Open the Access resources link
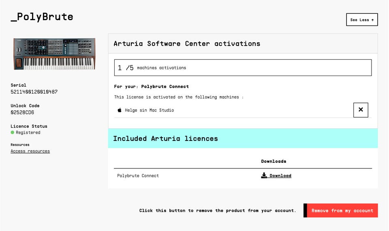 tap(30, 151)
